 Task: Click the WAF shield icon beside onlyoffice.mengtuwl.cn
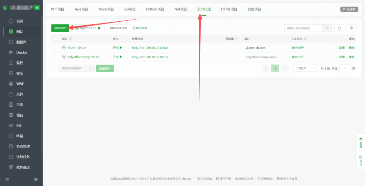[64, 57]
